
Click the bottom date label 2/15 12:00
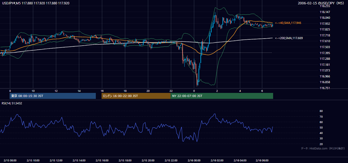pos(56,161)
